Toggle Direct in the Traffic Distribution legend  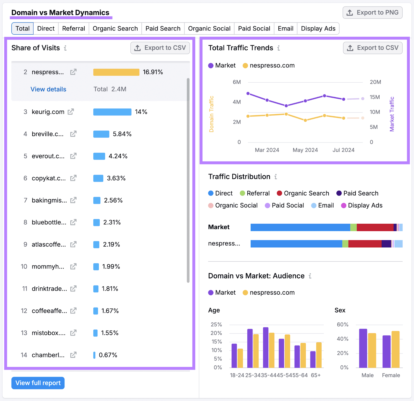click(x=220, y=193)
